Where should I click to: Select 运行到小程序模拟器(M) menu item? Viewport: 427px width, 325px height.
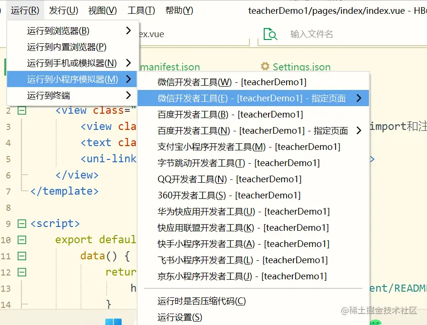point(72,79)
